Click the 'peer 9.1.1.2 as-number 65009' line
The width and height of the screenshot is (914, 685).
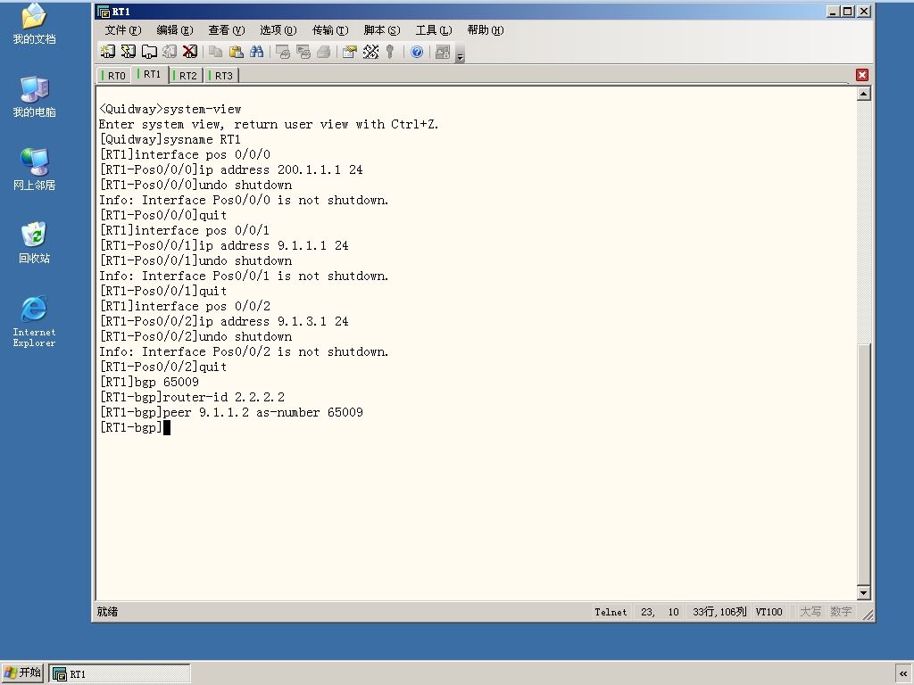tap(262, 412)
